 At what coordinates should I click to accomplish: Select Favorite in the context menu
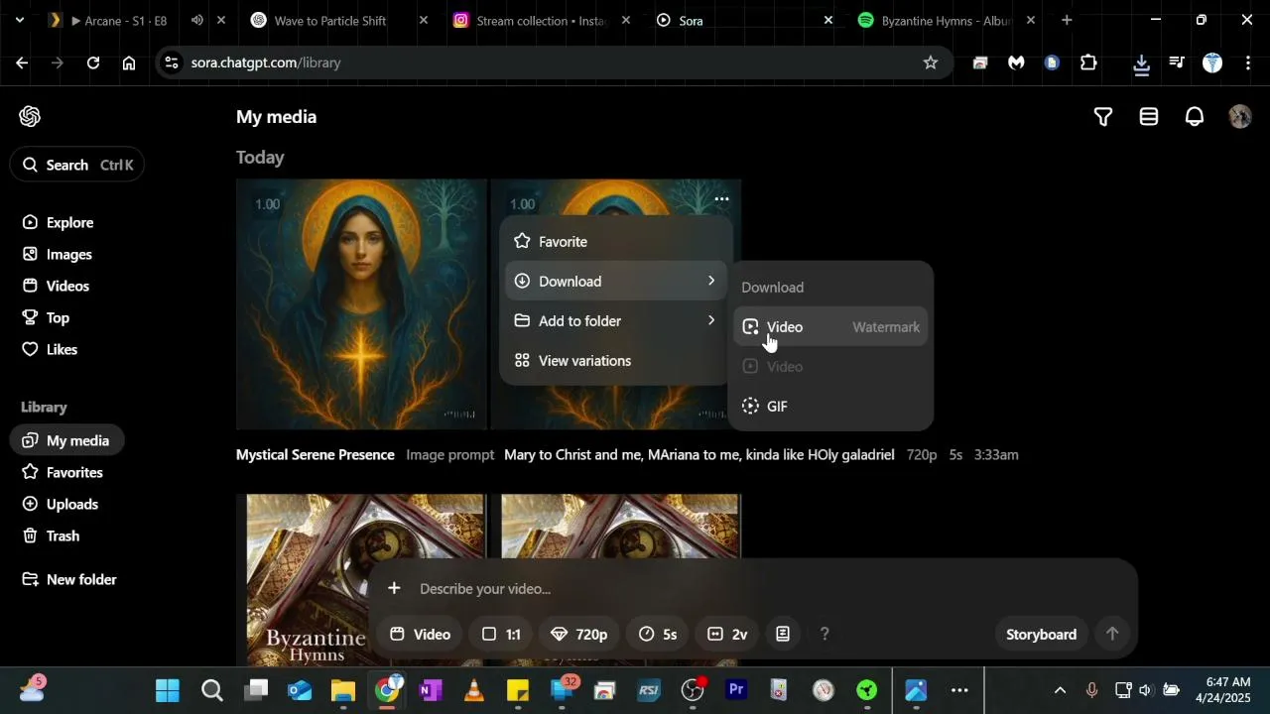(x=617, y=242)
